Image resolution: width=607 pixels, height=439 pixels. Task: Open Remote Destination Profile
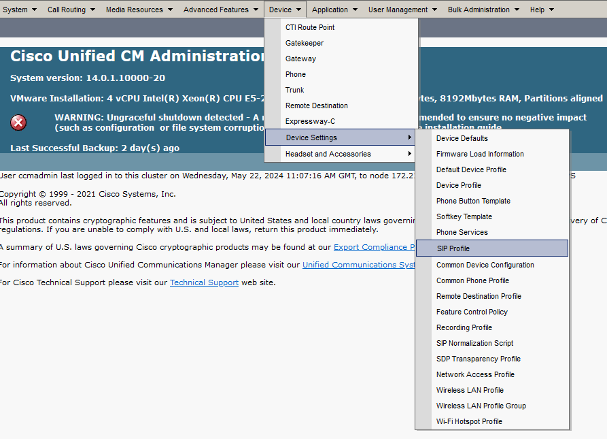coord(492,297)
